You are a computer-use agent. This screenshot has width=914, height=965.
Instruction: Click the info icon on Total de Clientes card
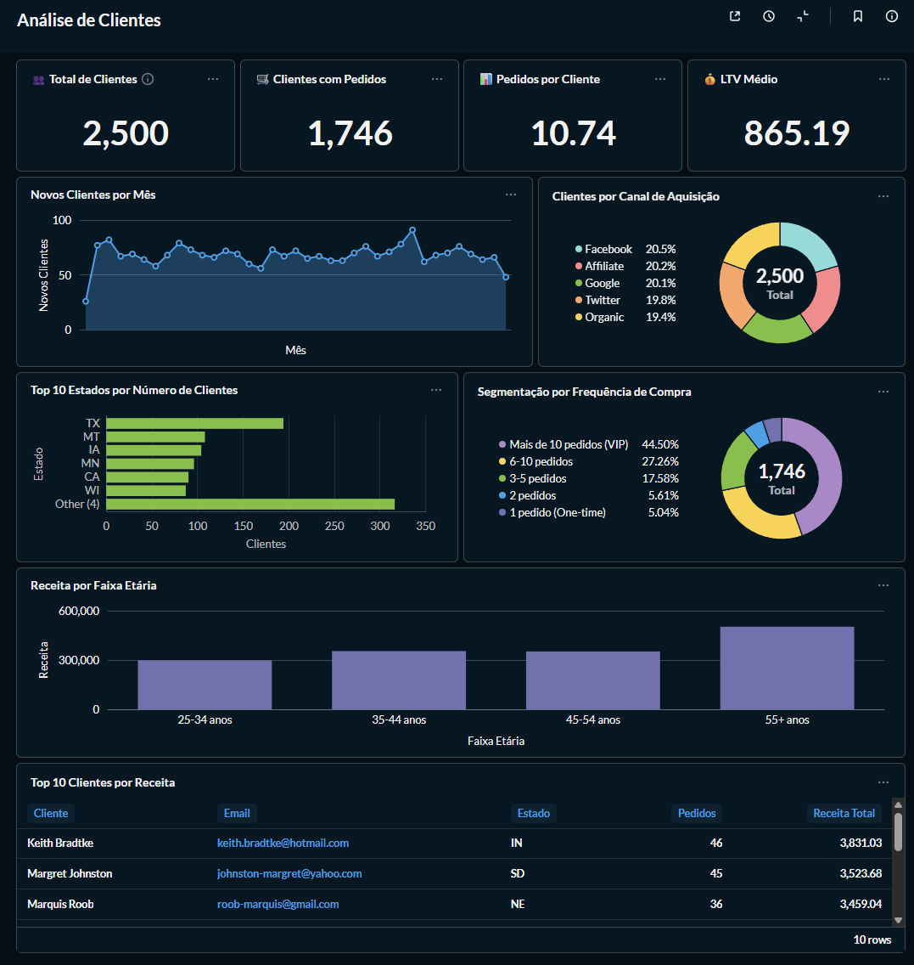(149, 78)
